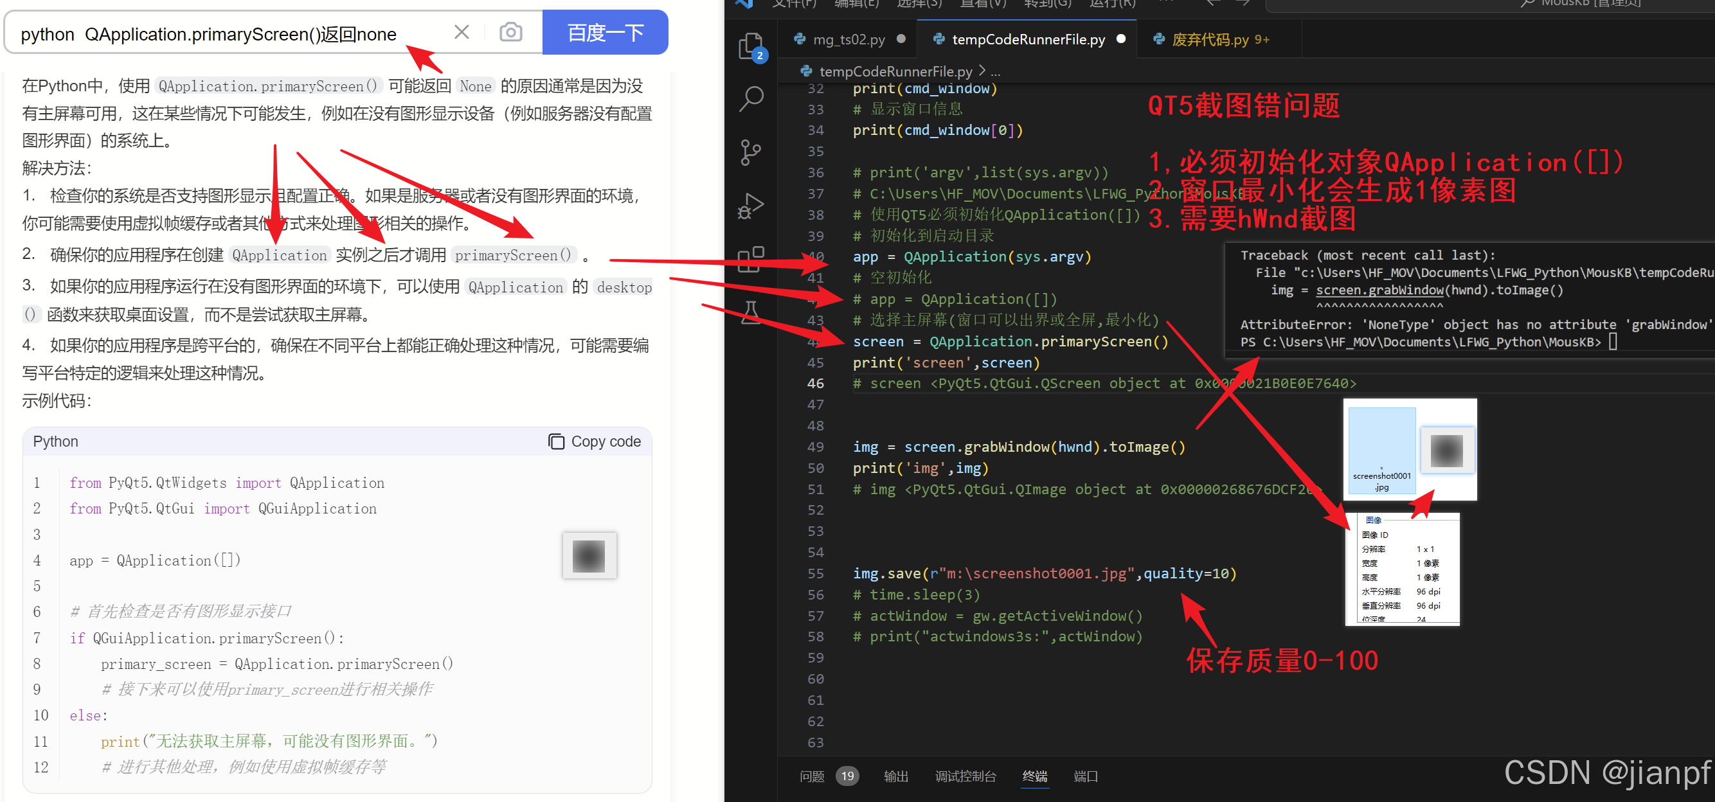Screen dimensions: 1715x802
Task: Expand the breadcrumb chevron after tempCodeRunnerFile.py
Action: (982, 71)
